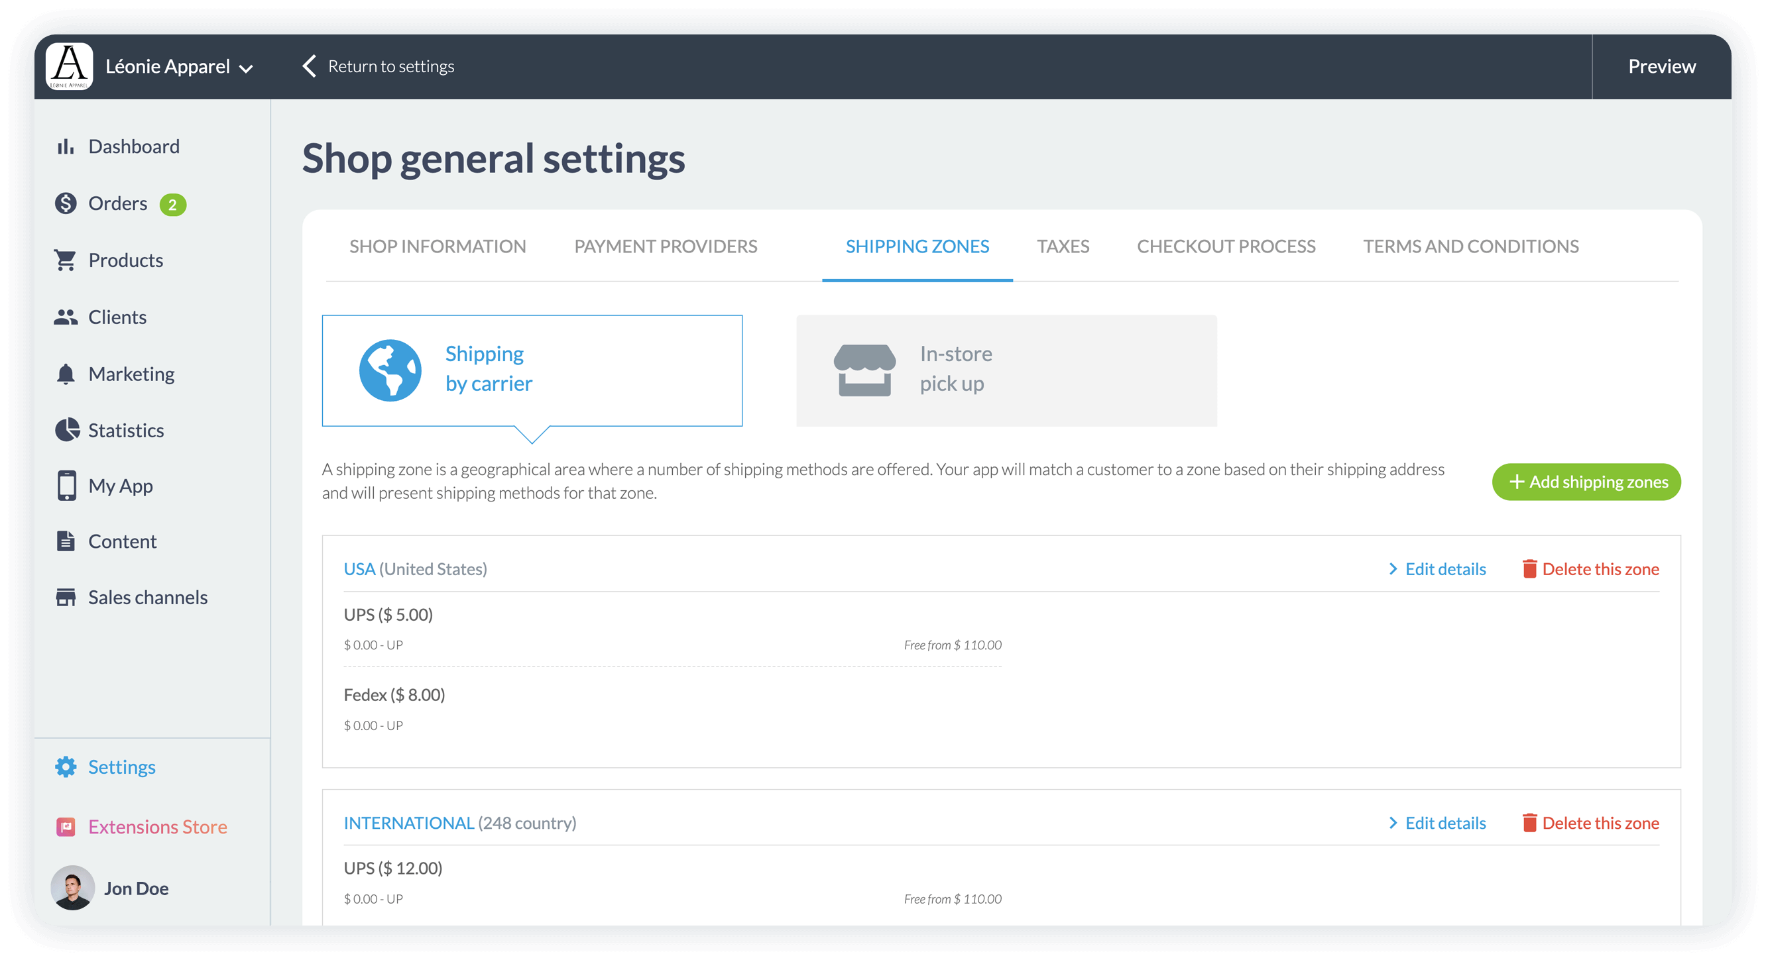Click the Marketing bell icon

66,374
